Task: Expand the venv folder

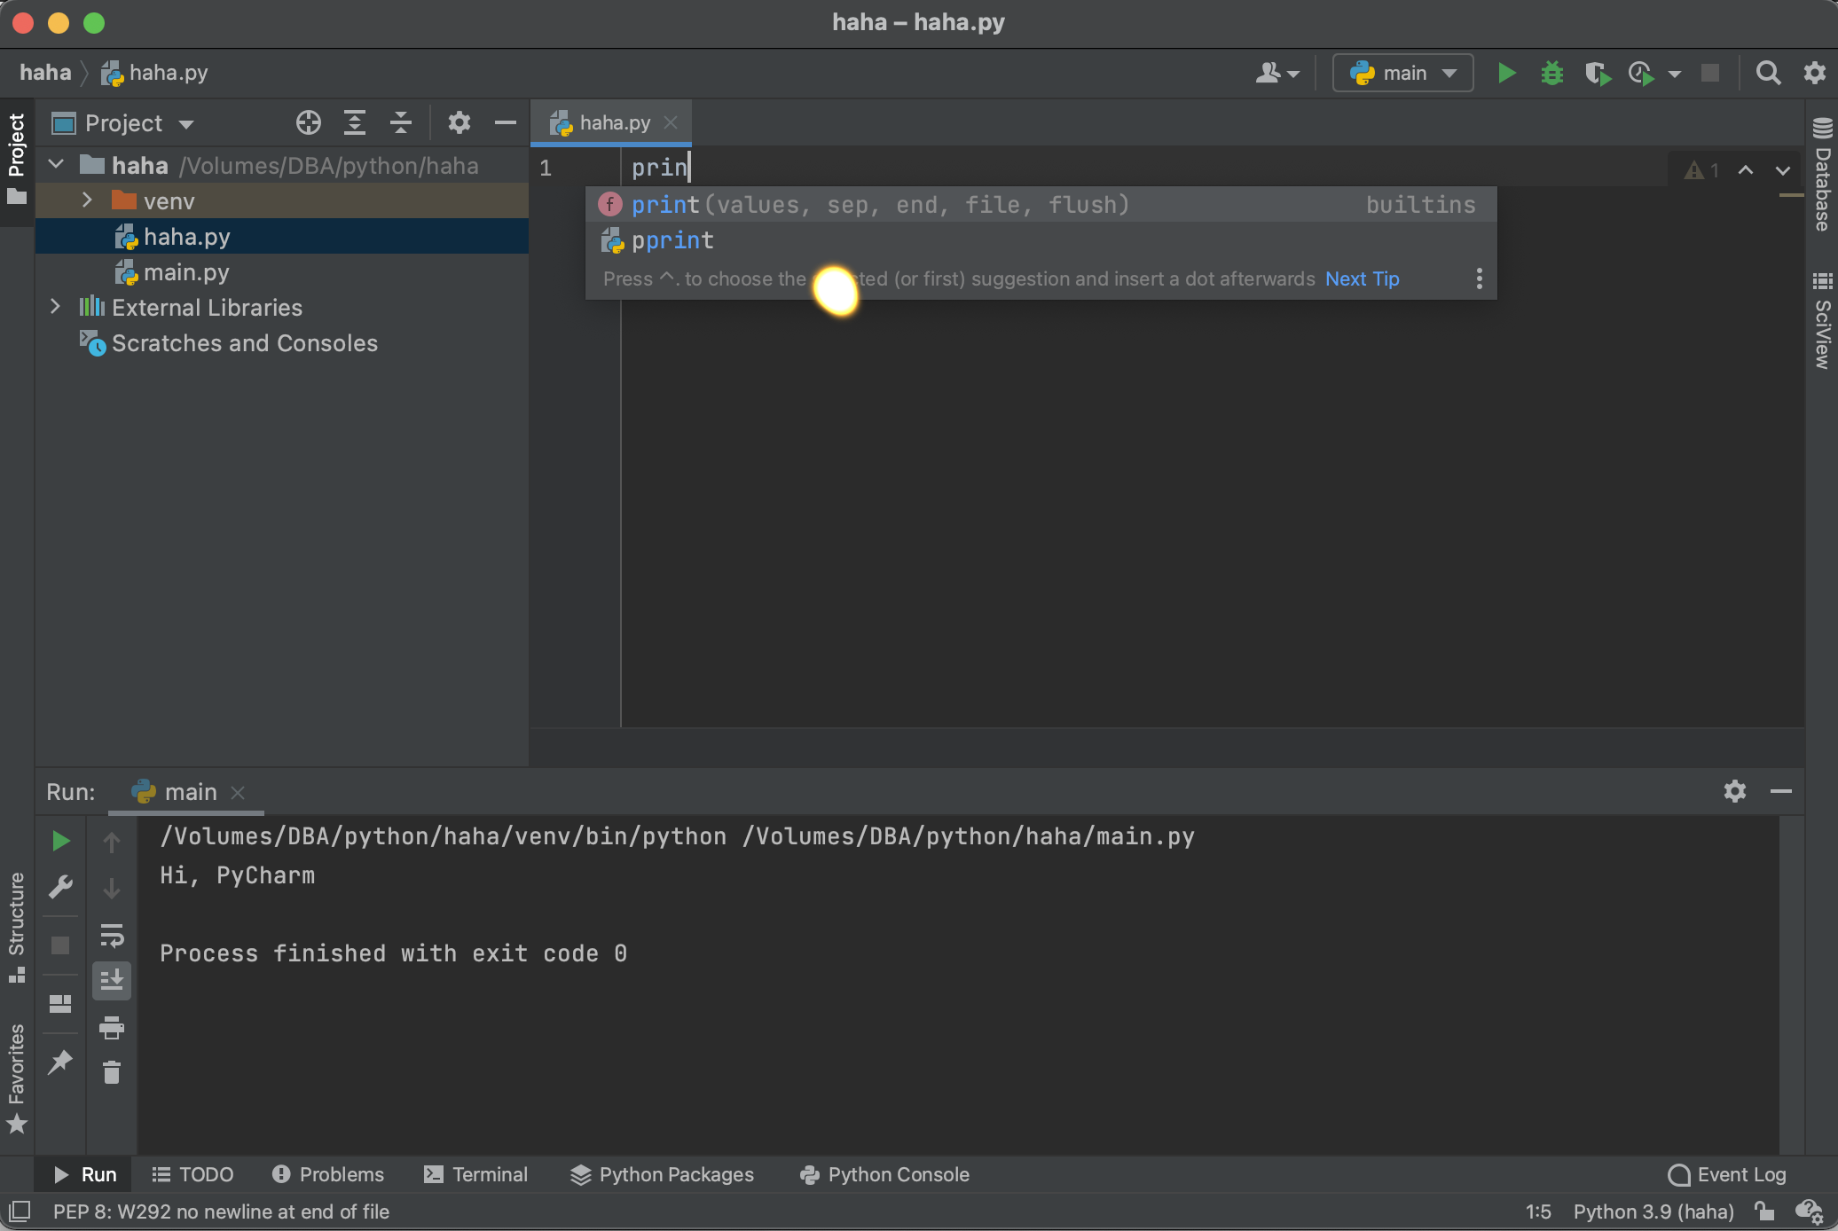Action: tap(87, 200)
